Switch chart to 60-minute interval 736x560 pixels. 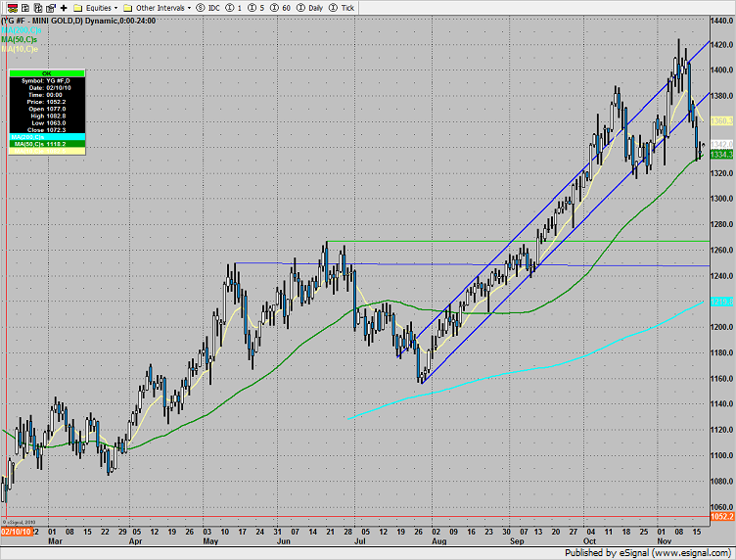point(280,8)
